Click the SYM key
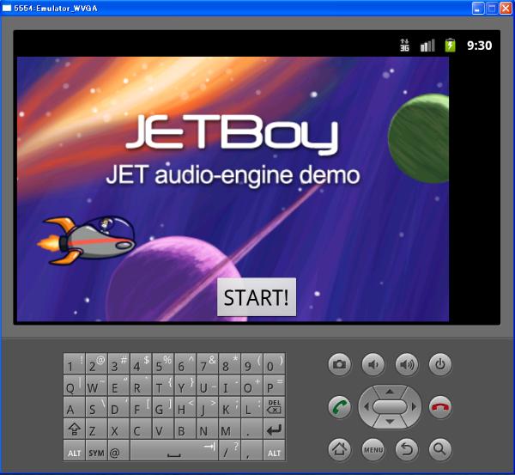The width and height of the screenshot is (515, 475). point(96,450)
